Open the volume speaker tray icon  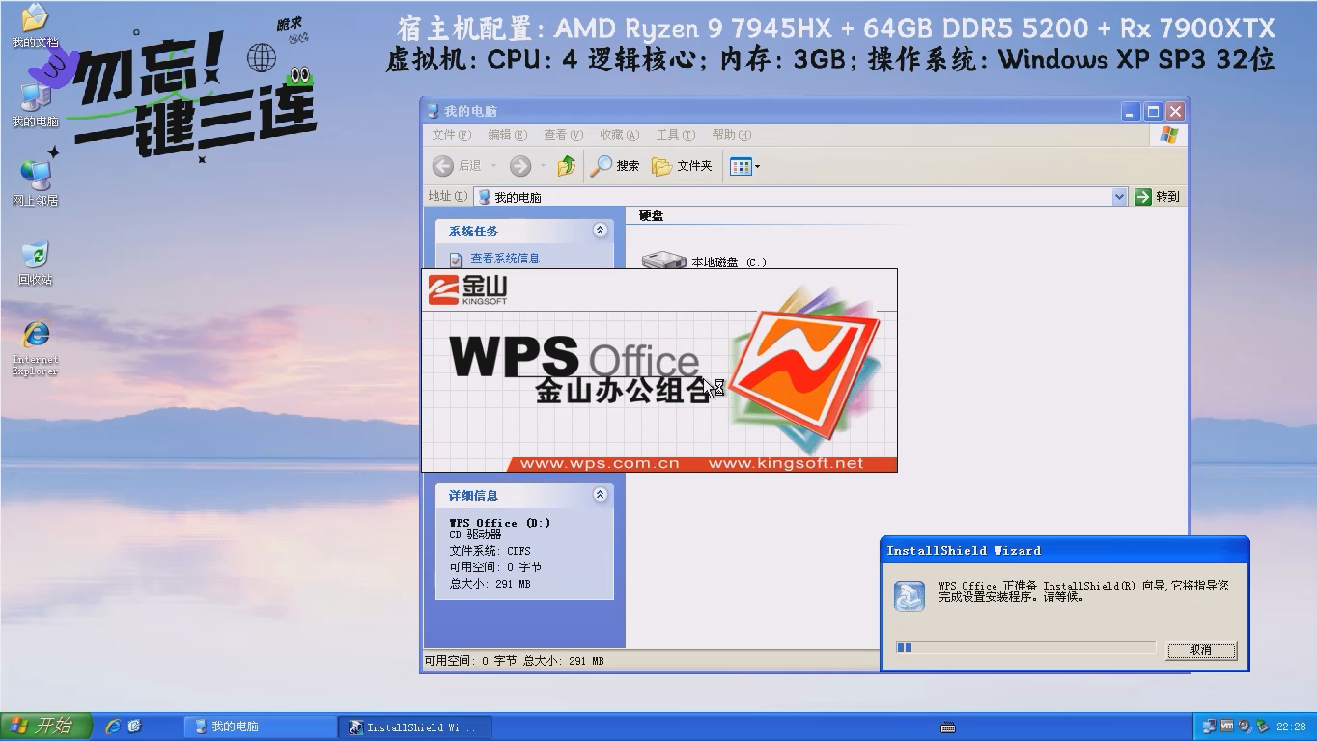(x=1245, y=727)
